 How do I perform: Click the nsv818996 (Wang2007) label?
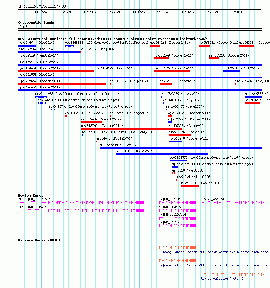(134, 151)
